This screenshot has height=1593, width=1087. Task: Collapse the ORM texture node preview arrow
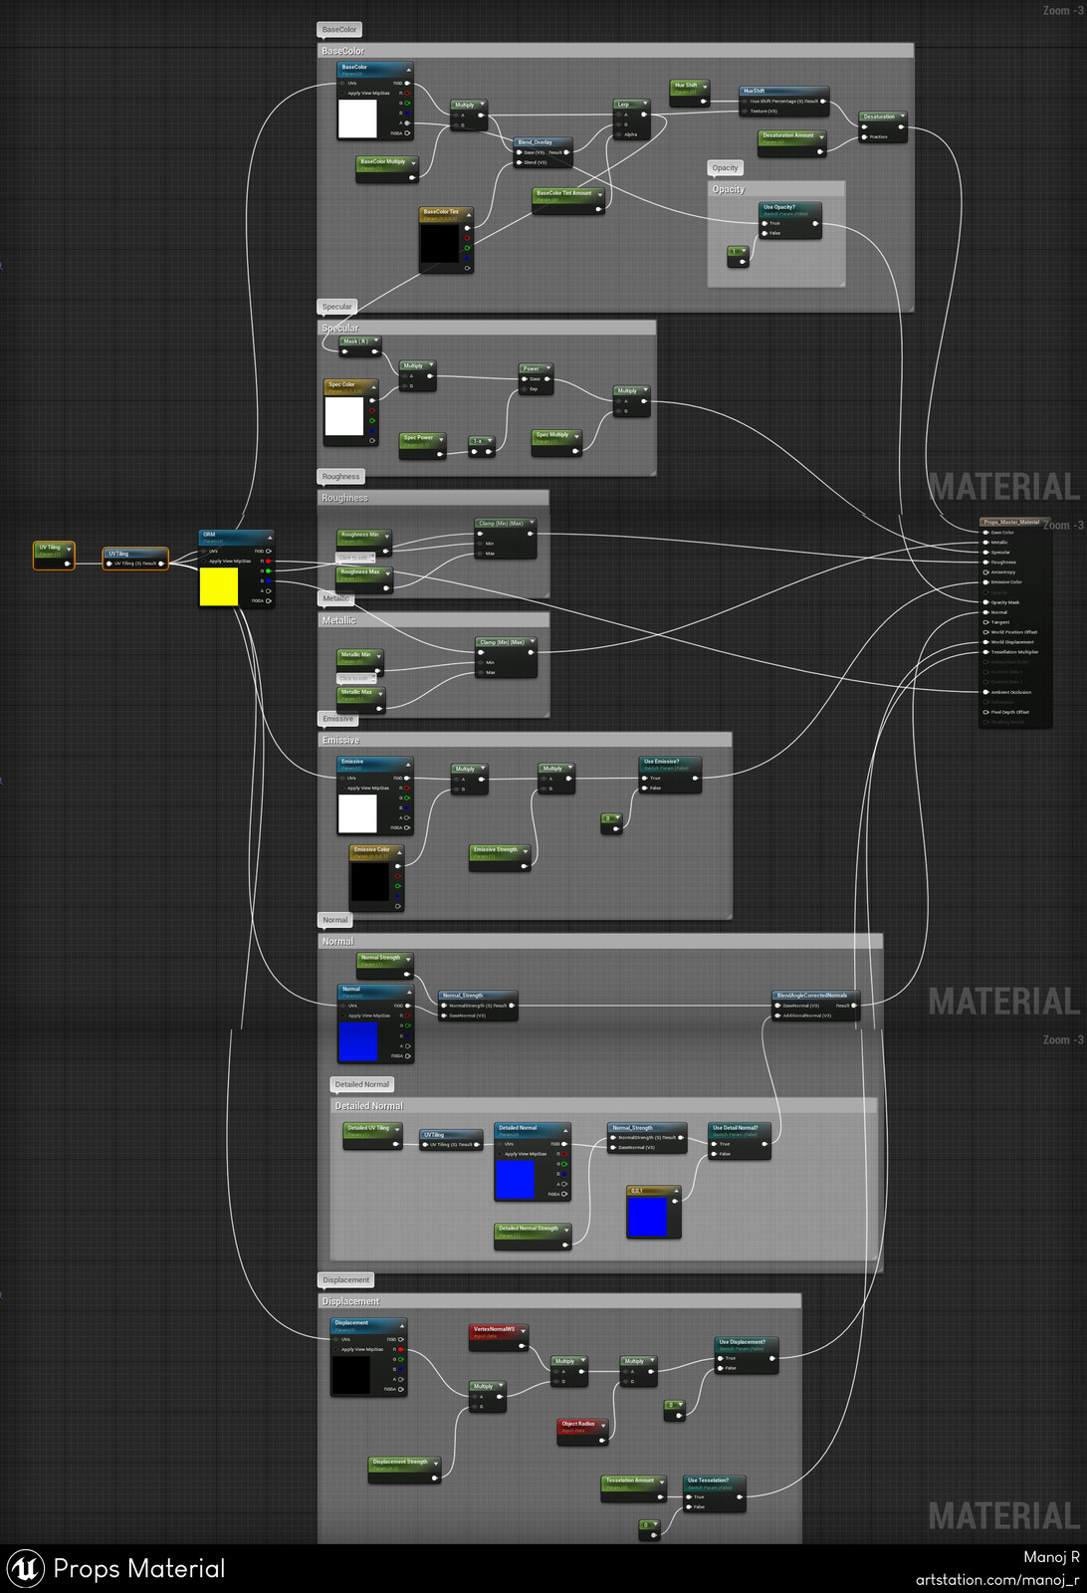coord(270,537)
